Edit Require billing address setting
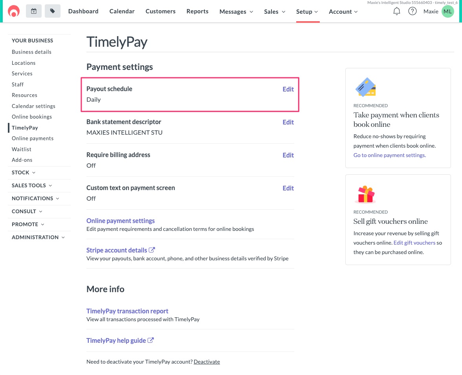462x375 pixels. tap(288, 155)
